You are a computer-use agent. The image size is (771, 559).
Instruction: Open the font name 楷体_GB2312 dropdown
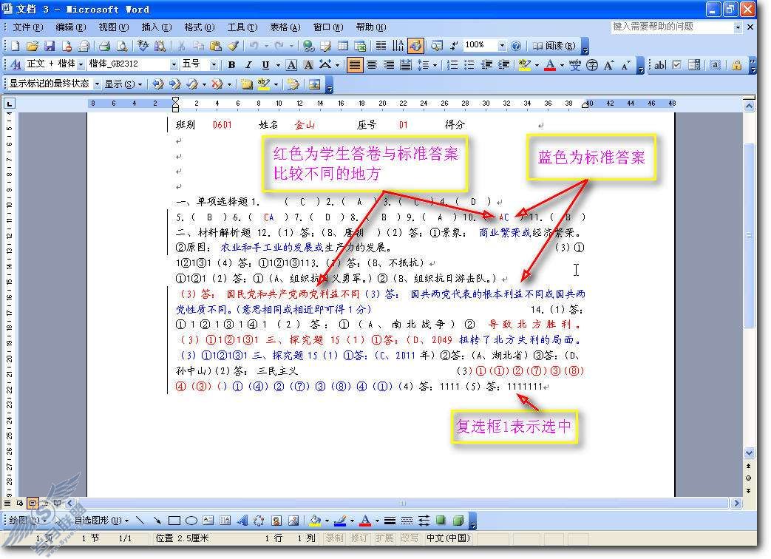click(174, 64)
